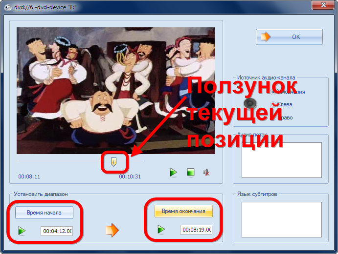Click the Язык субтитров list box
Image resolution: width=338 pixels, height=254 pixels.
pyautogui.click(x=282, y=219)
